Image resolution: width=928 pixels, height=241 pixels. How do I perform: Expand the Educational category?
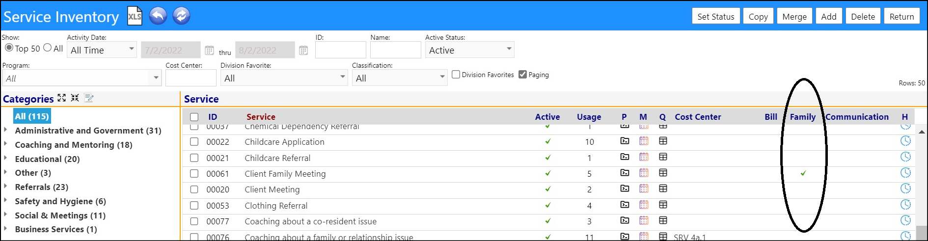(x=5, y=158)
